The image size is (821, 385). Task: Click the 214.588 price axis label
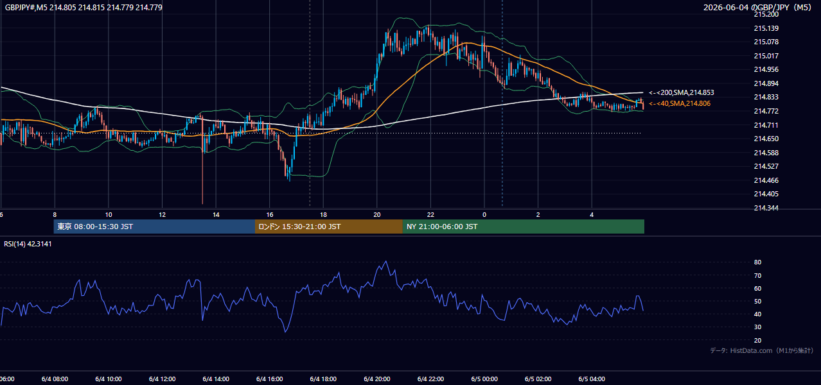pyautogui.click(x=766, y=153)
